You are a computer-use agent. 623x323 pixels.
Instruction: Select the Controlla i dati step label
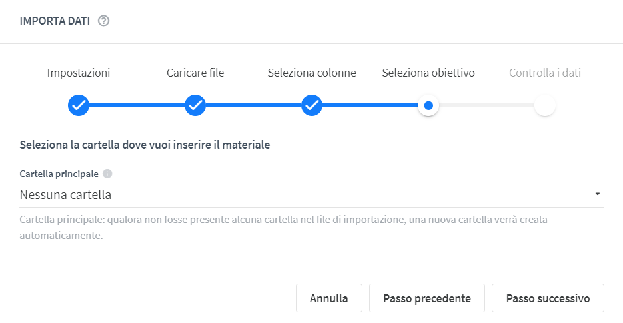pos(545,73)
